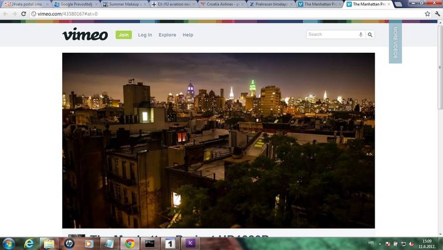Open the Adobe InCopy taskbar icon
The image size is (443, 250).
(190, 244)
